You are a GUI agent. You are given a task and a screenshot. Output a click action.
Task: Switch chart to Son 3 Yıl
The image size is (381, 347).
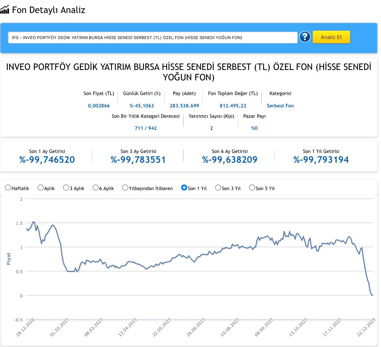(218, 188)
